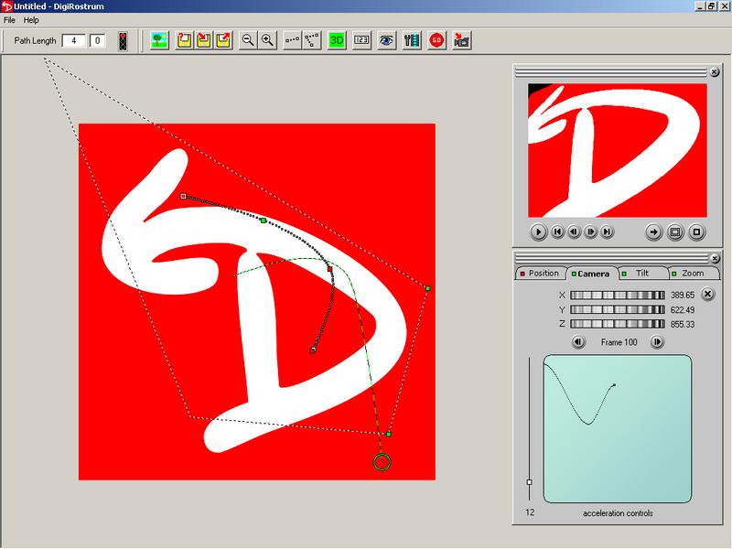Click the Y value 622.49
Image resolution: width=732 pixels, height=549 pixels.
click(683, 309)
